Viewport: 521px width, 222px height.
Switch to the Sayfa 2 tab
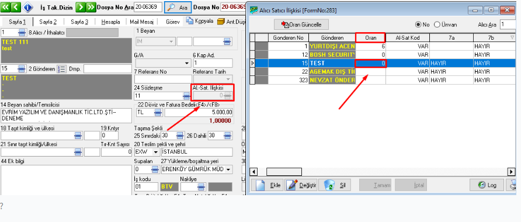48,22
